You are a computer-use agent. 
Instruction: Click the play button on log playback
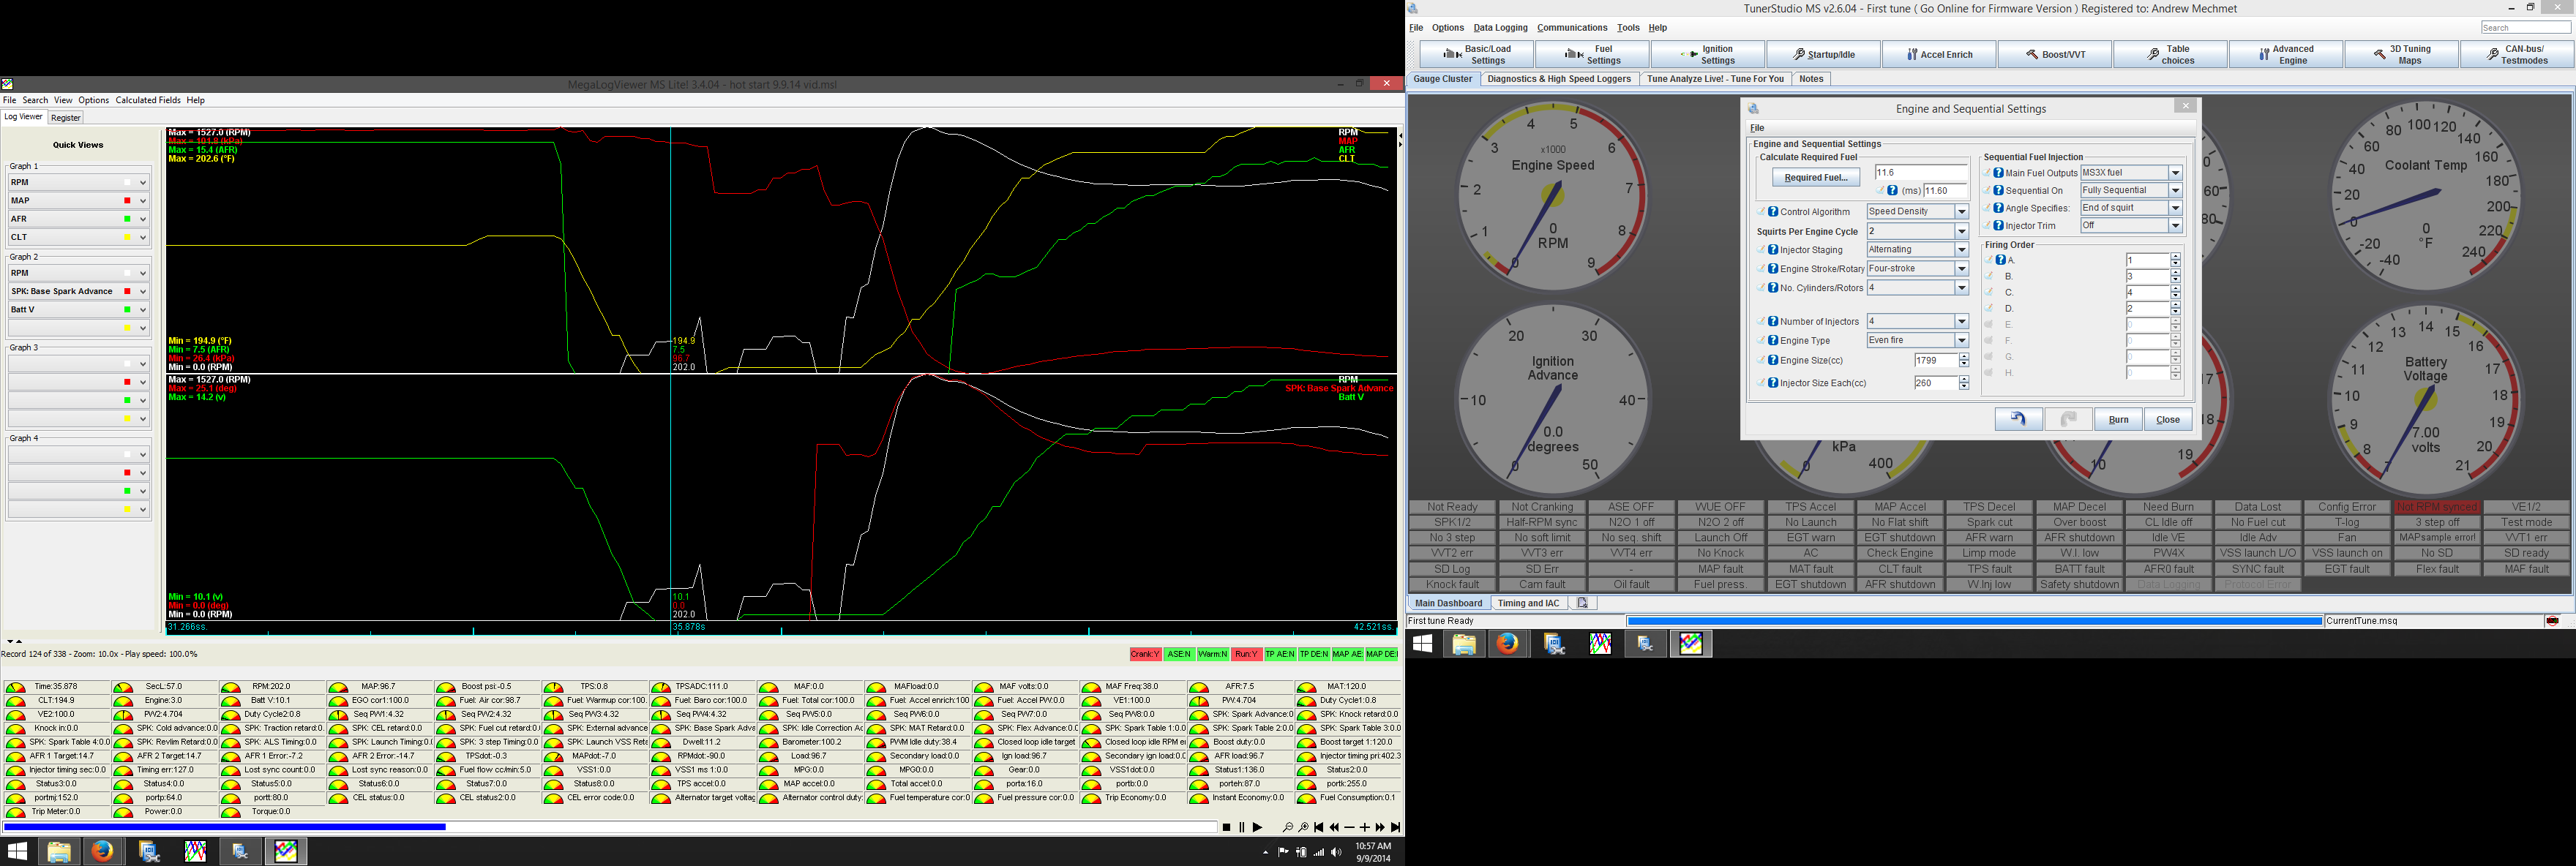coord(1257,828)
